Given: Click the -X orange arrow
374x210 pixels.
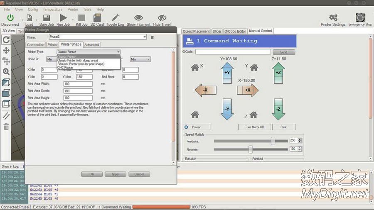Looking at the screenshot, I should [x=205, y=90].
